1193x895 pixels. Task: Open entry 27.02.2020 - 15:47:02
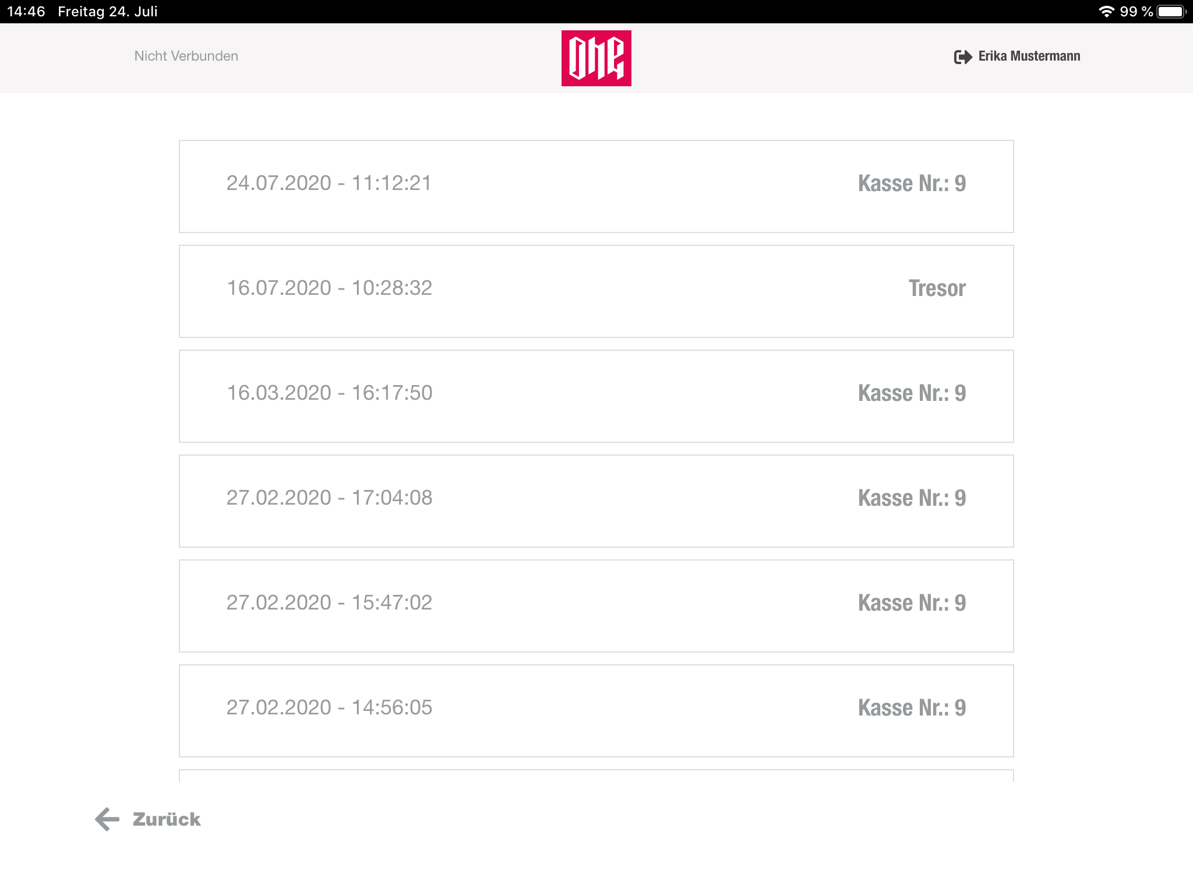[x=596, y=606]
